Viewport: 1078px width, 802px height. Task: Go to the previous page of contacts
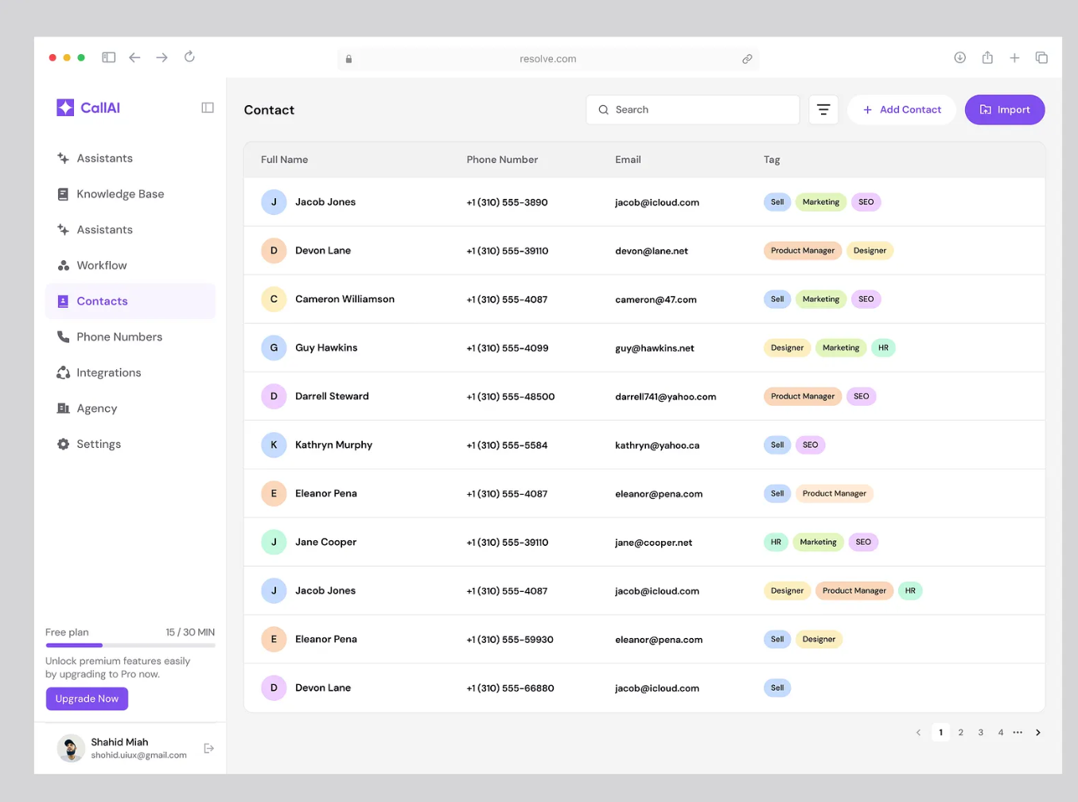pyautogui.click(x=918, y=733)
